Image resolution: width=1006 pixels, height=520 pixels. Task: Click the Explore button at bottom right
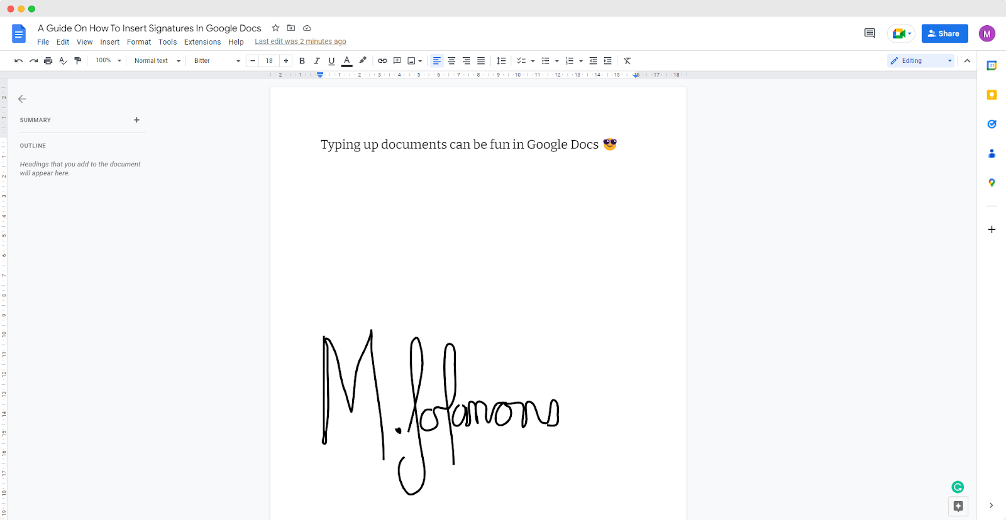(x=958, y=506)
